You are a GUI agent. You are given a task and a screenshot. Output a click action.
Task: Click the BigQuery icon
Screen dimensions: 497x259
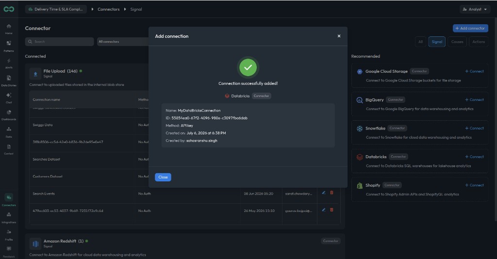(x=360, y=100)
